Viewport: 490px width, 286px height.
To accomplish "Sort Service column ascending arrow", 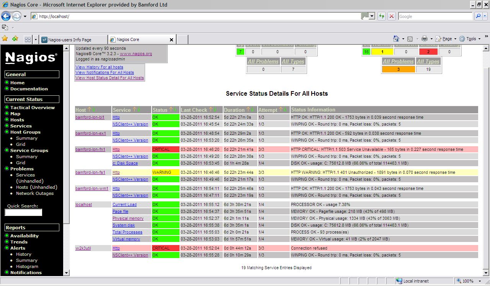I will 134,110.
